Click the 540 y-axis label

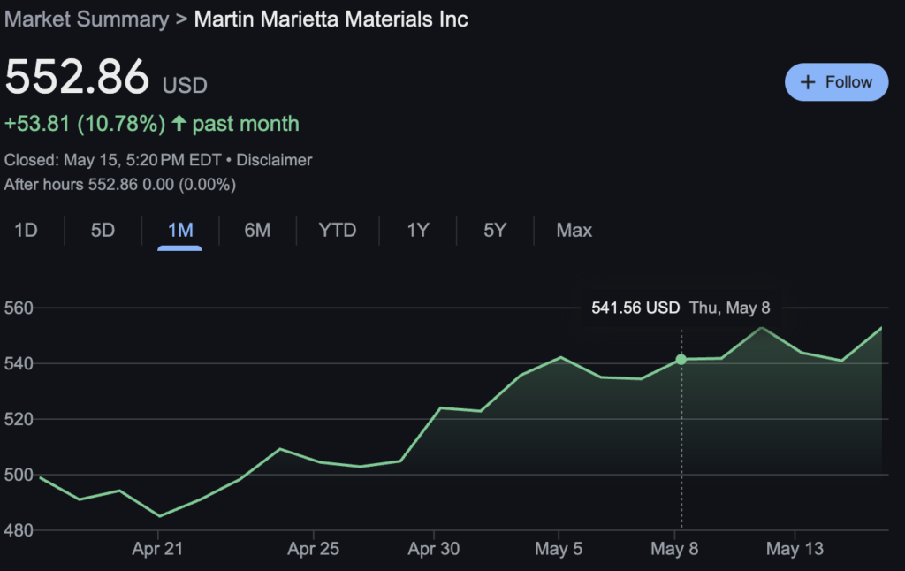pyautogui.click(x=19, y=364)
